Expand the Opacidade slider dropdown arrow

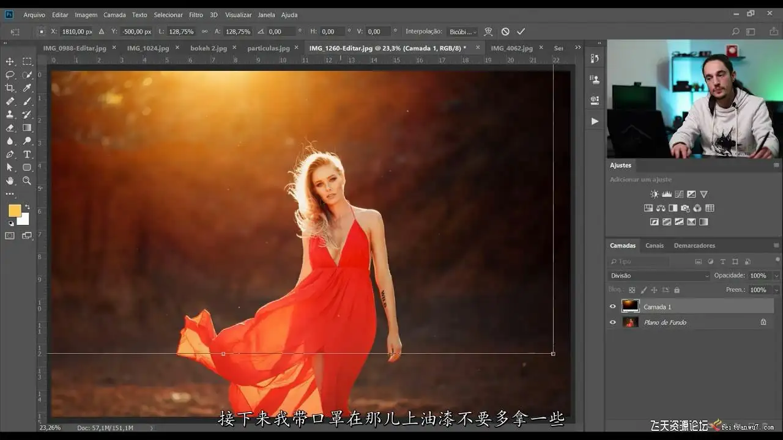776,276
